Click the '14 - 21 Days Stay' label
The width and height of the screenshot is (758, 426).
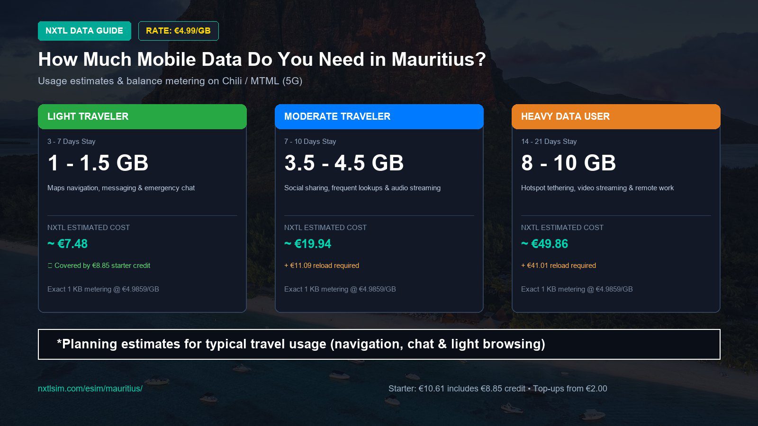point(549,142)
